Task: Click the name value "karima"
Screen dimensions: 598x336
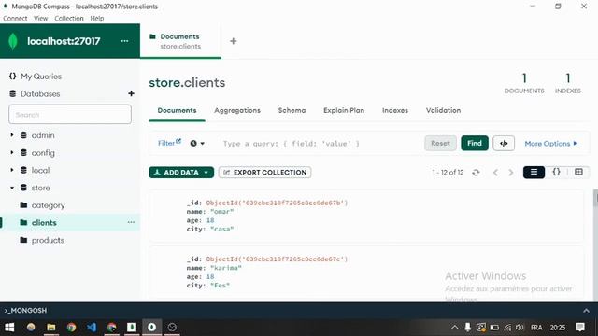Action: coord(226,268)
